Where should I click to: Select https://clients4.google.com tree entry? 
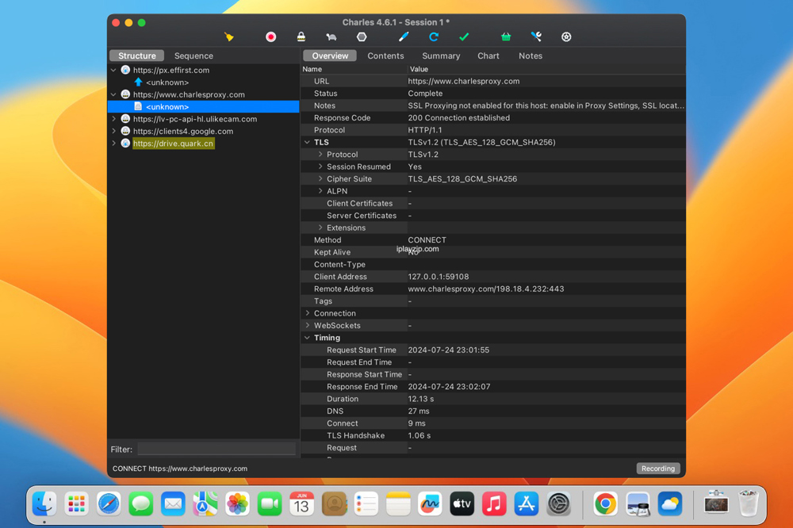[183, 131]
